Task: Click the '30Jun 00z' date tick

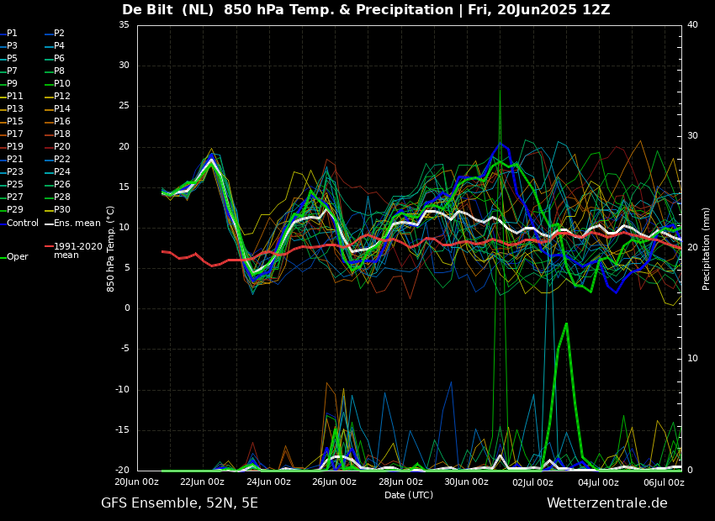Action: [x=466, y=482]
